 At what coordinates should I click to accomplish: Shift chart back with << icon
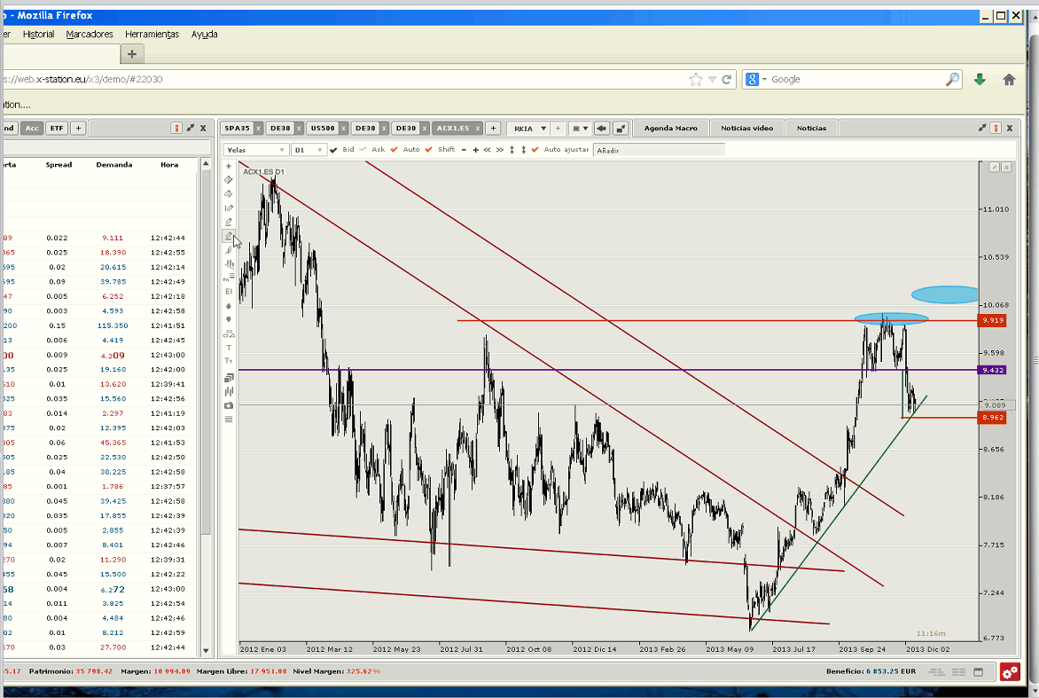[487, 150]
